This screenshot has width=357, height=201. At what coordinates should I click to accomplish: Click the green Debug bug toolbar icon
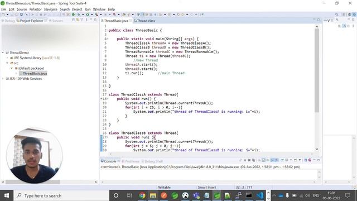click(79, 15)
